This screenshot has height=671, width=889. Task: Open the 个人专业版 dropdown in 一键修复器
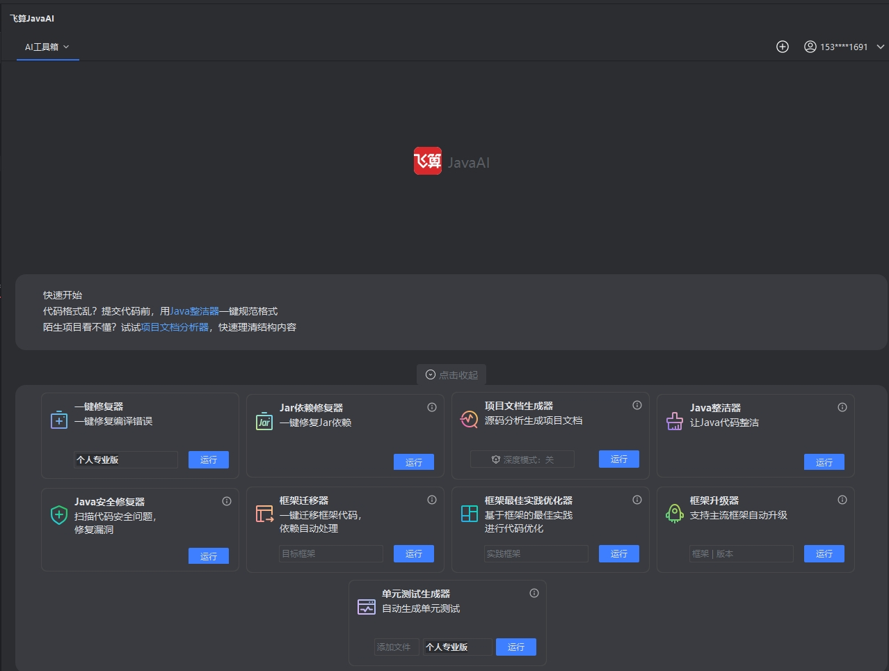(x=126, y=459)
